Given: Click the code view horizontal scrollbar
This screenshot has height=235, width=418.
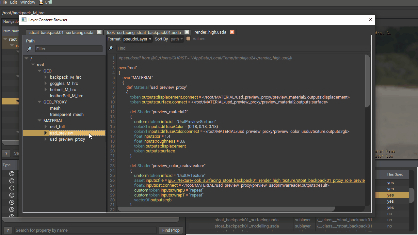Looking at the screenshot, I should click(x=226, y=209).
